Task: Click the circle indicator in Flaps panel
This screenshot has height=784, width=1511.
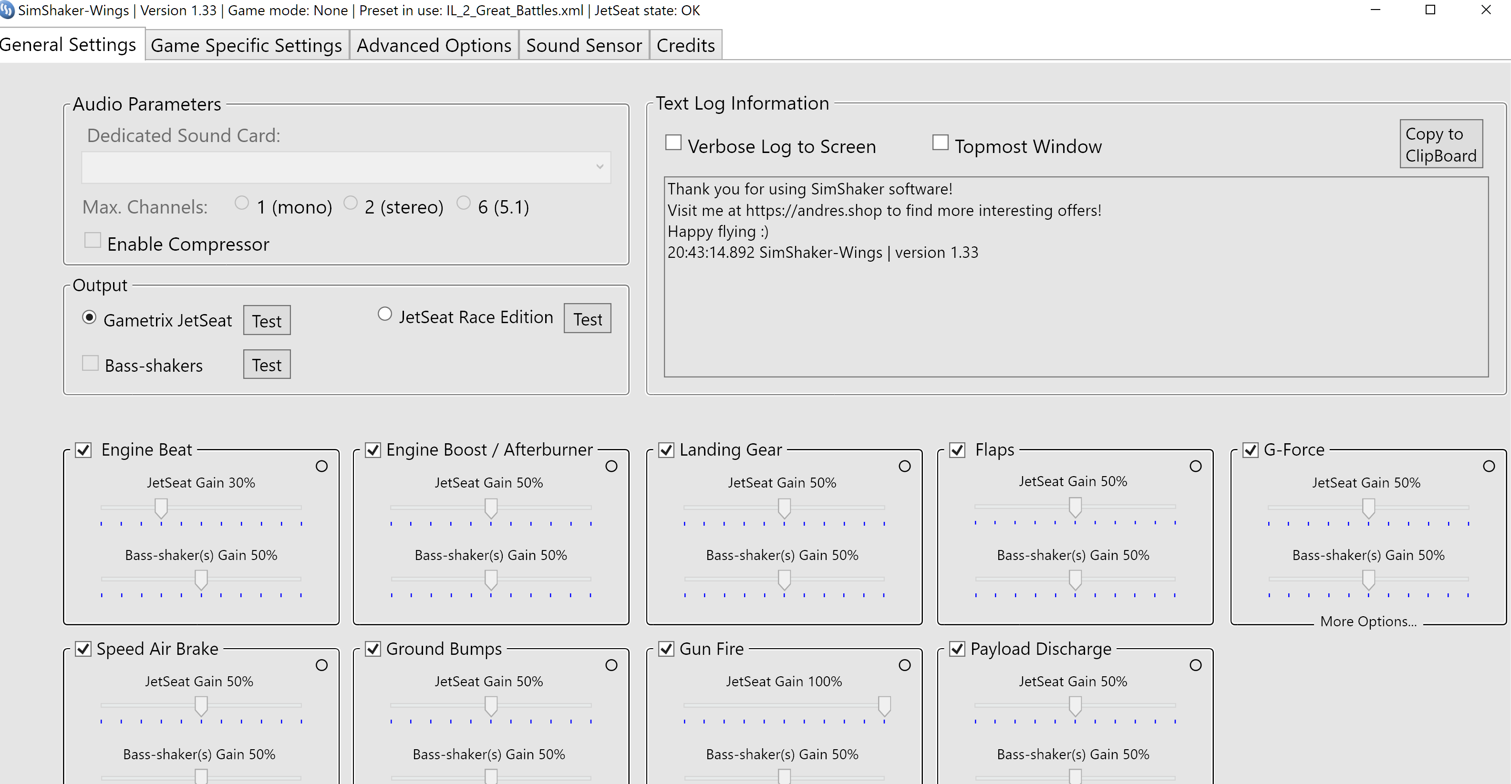Action: (x=1195, y=467)
